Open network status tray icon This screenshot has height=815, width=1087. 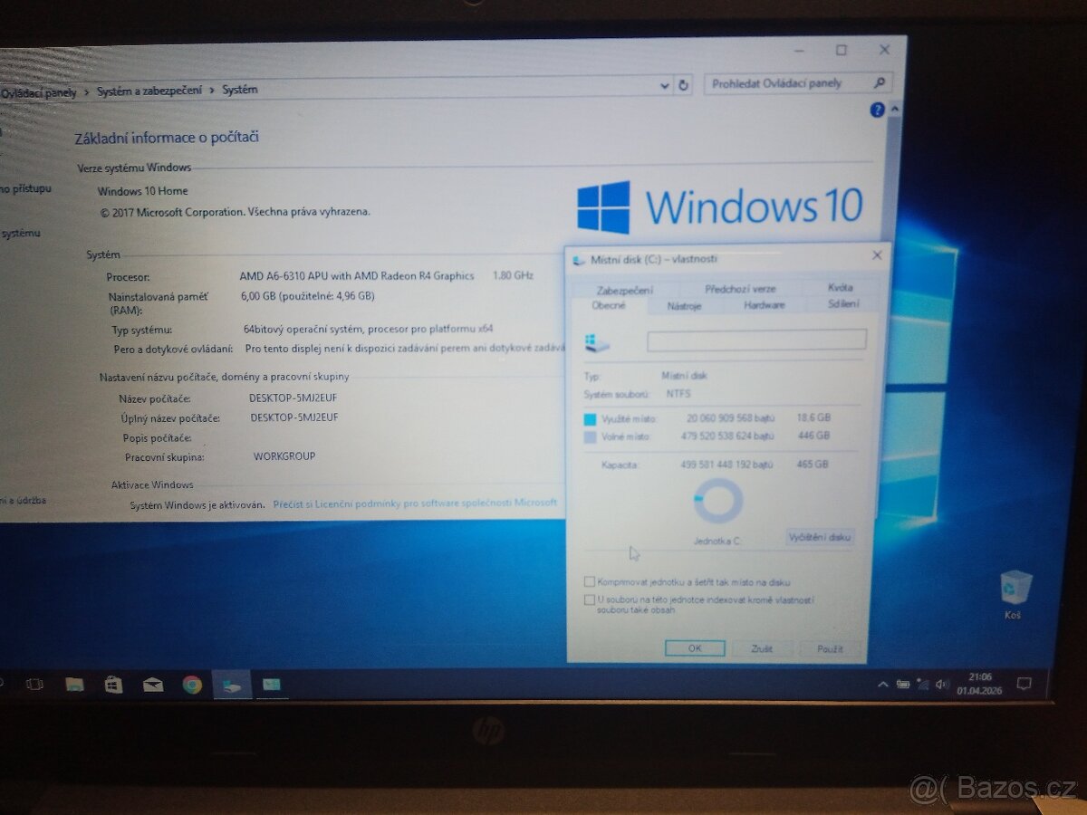tap(923, 685)
